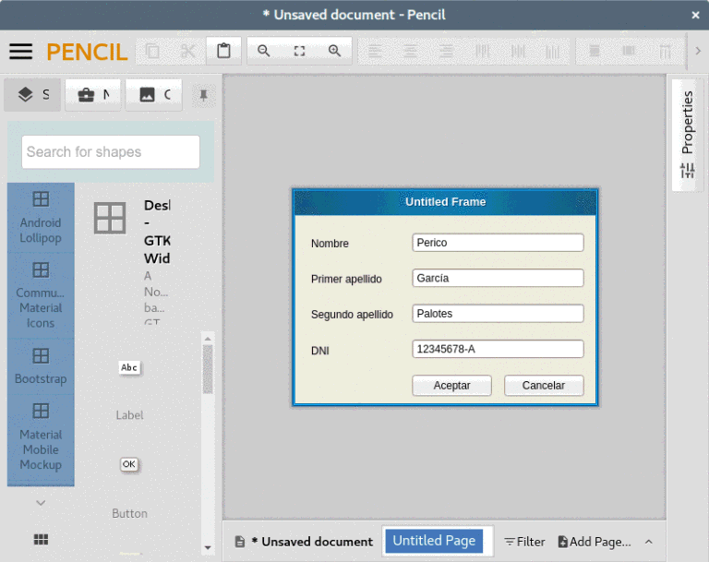Reset zoom to actual size
Screen dimensions: 709x562
[x=299, y=52]
